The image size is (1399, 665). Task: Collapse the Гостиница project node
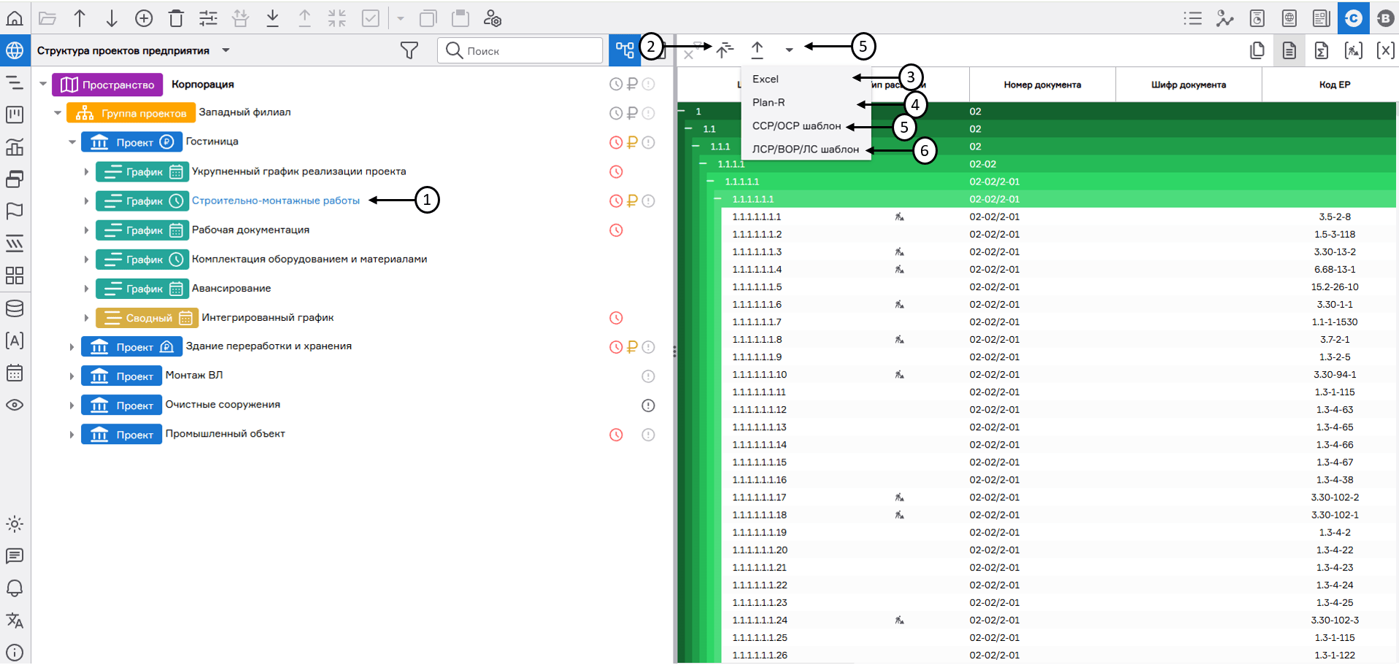click(x=72, y=142)
